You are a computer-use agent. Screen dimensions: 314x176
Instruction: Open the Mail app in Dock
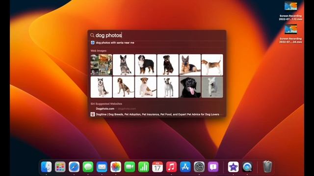[102, 167]
